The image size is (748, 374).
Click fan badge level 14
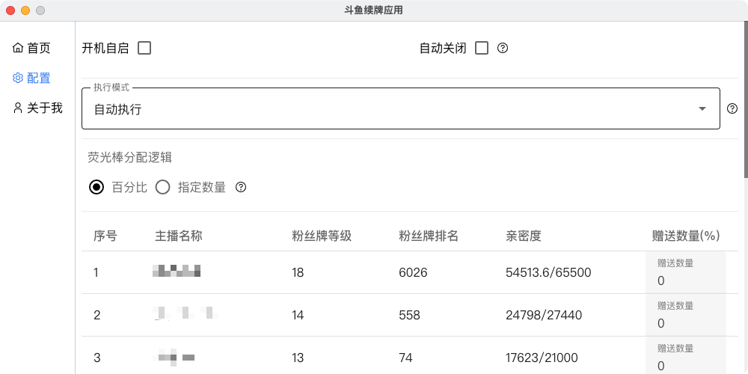click(298, 316)
